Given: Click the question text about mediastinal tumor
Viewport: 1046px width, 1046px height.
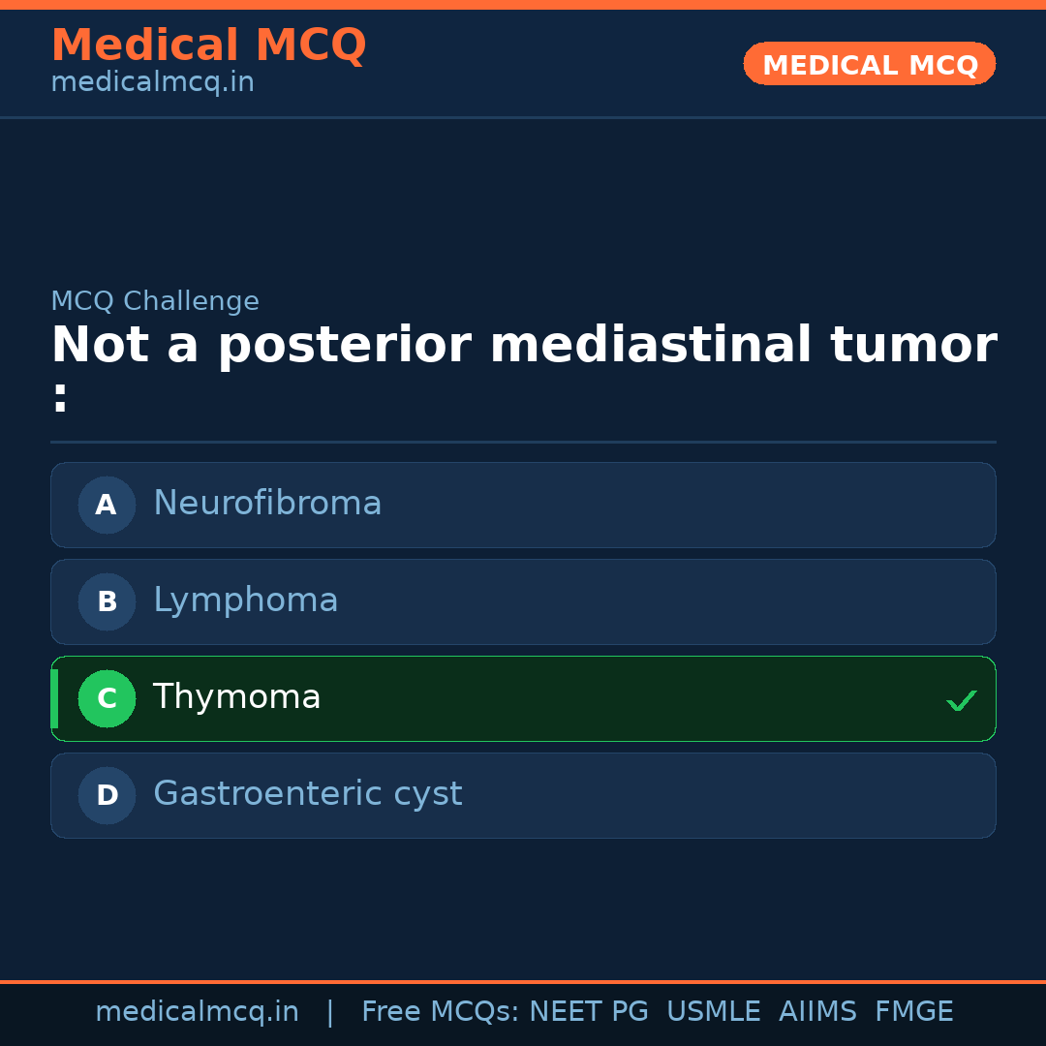Looking at the screenshot, I should [x=523, y=347].
